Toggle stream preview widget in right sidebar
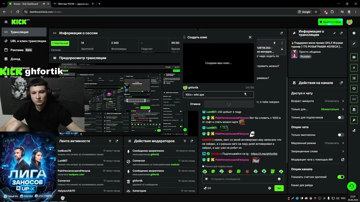The image size is (360, 202). click(x=354, y=57)
